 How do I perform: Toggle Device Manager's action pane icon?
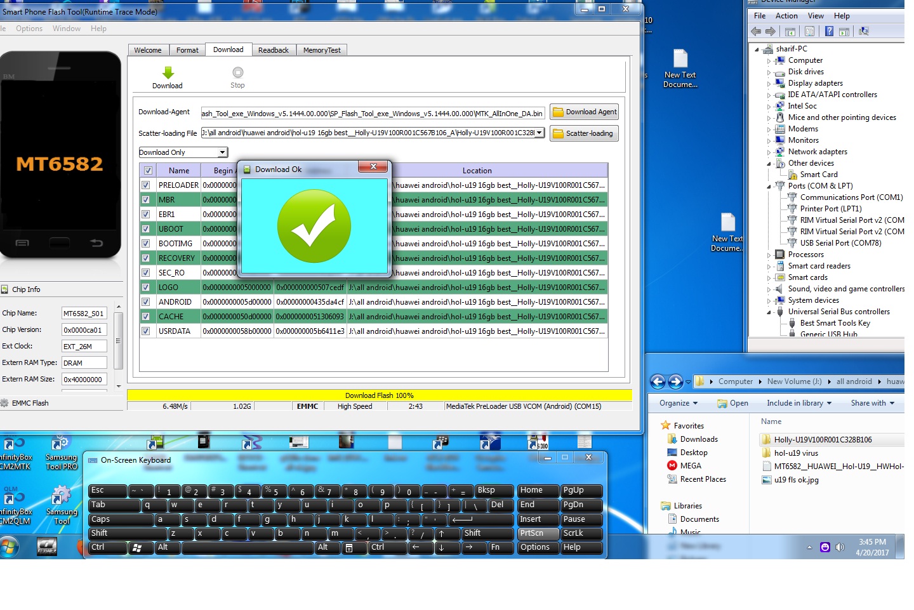[844, 31]
